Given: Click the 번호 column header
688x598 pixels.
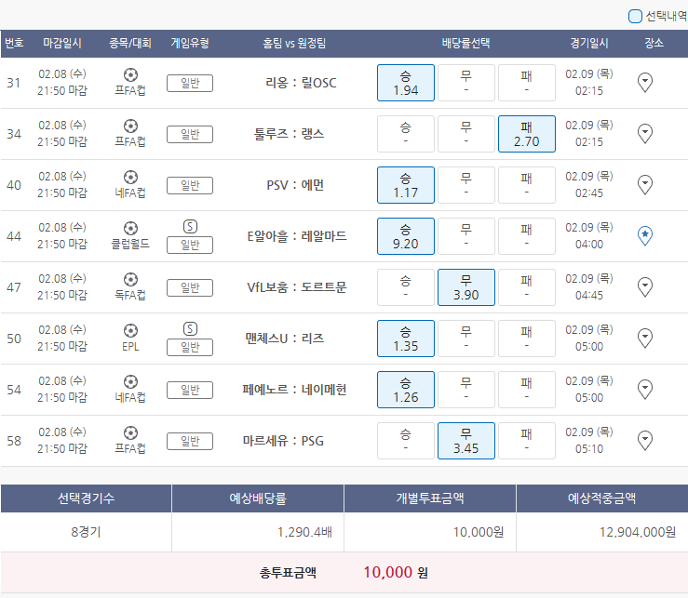Looking at the screenshot, I should 14,43.
